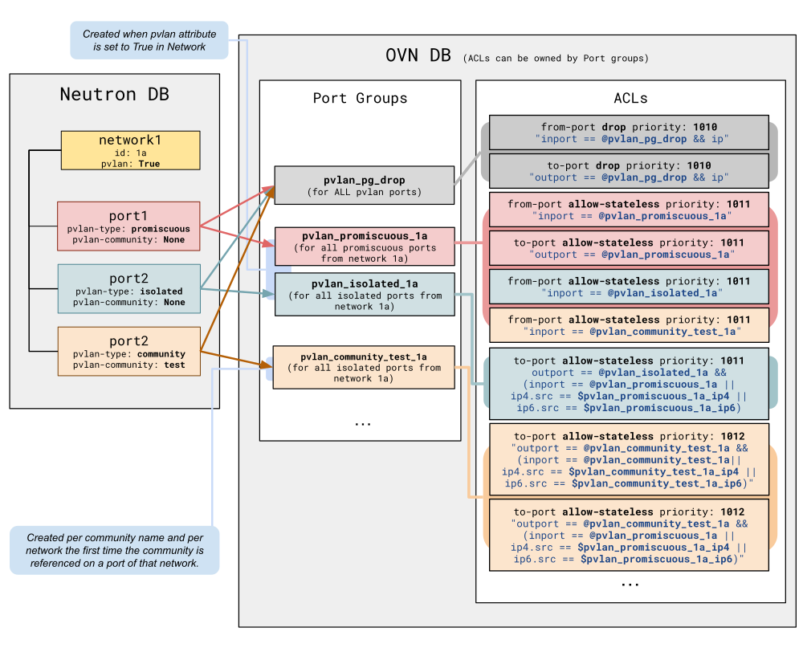This screenshot has width=803, height=648.
Task: Click to-port allow-stateless outport pvlan_promiscuous_1a ACL
Action: [629, 248]
